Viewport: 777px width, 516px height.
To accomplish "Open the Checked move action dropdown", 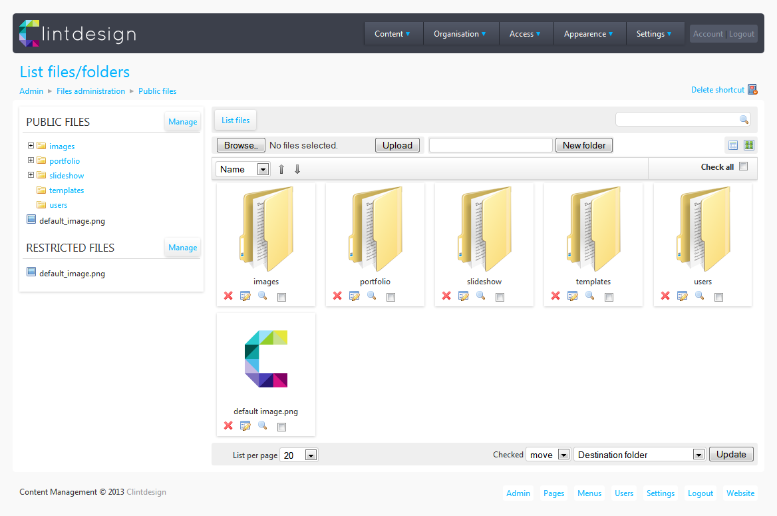I will 548,455.
